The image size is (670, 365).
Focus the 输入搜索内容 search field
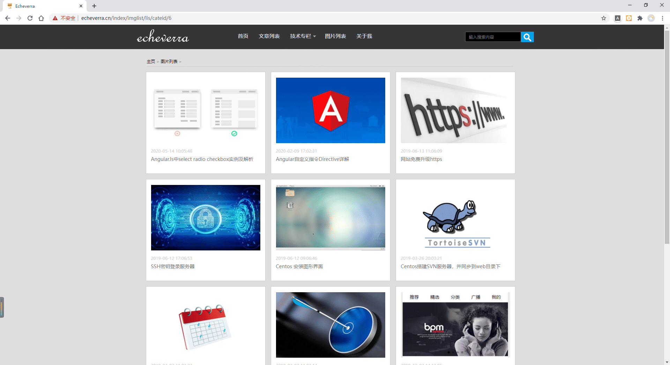tap(493, 37)
